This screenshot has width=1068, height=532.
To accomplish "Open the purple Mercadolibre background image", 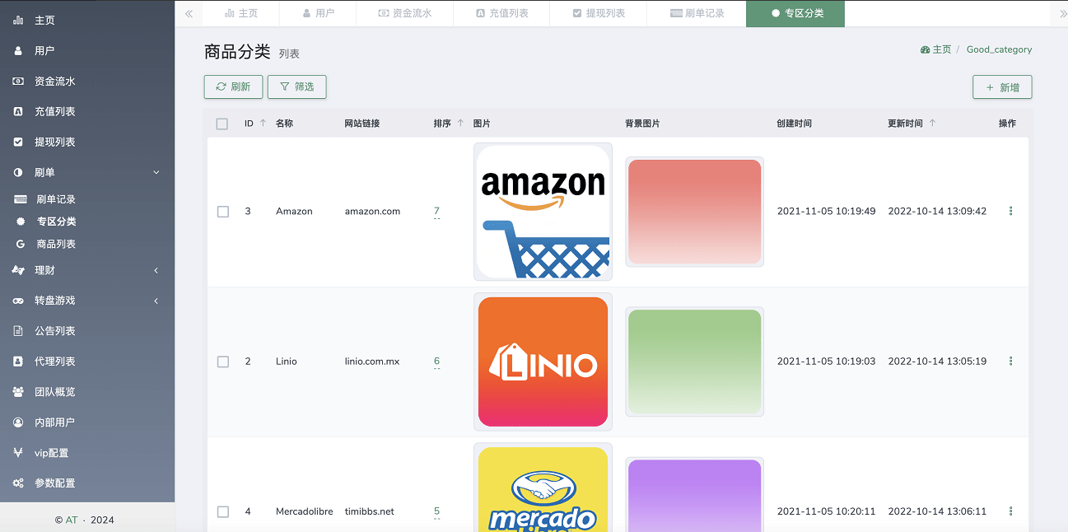I will pos(694,495).
